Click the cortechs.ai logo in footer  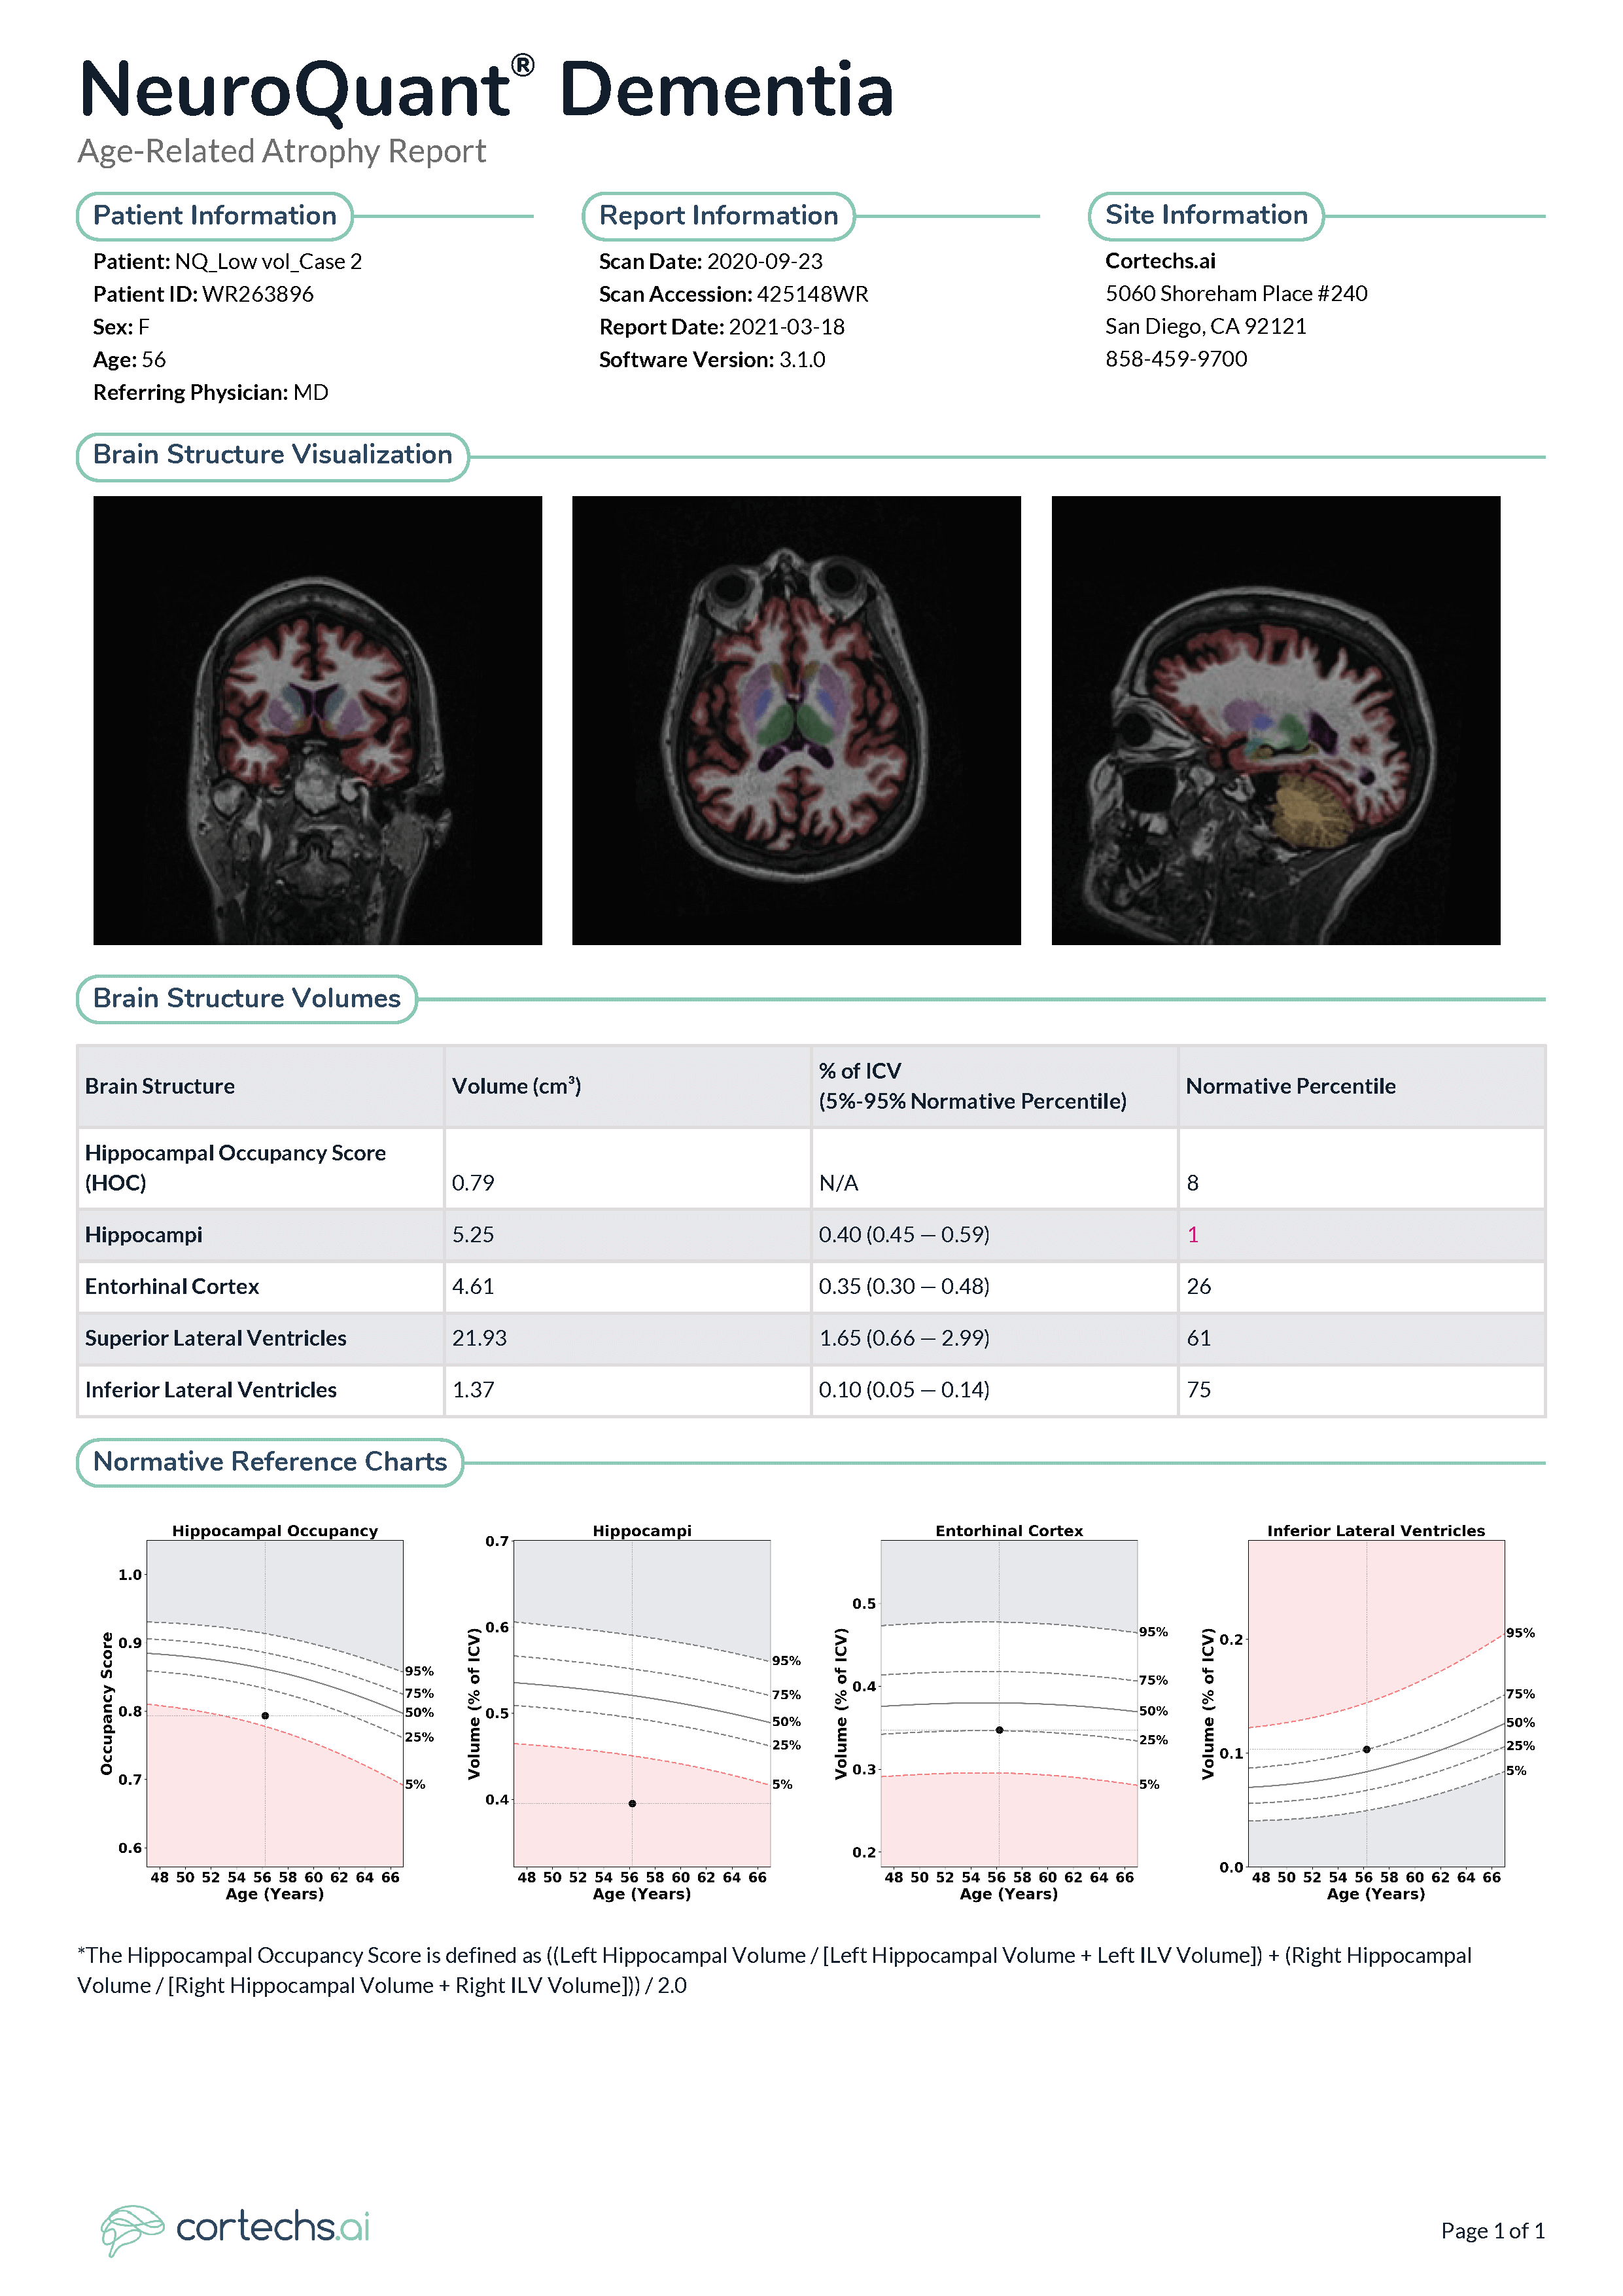point(235,2230)
